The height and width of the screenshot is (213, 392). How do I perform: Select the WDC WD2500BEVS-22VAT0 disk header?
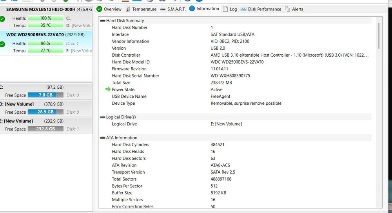click(x=35, y=35)
